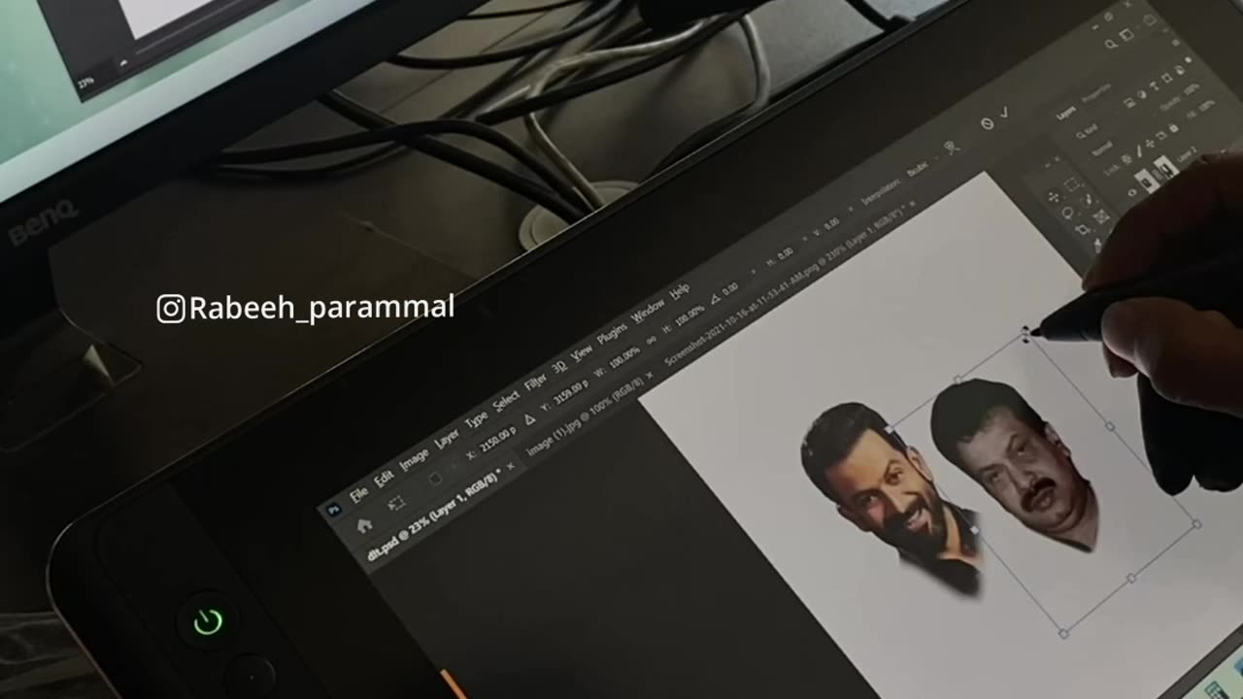
Task: Open the Window menu
Action: pyautogui.click(x=648, y=311)
